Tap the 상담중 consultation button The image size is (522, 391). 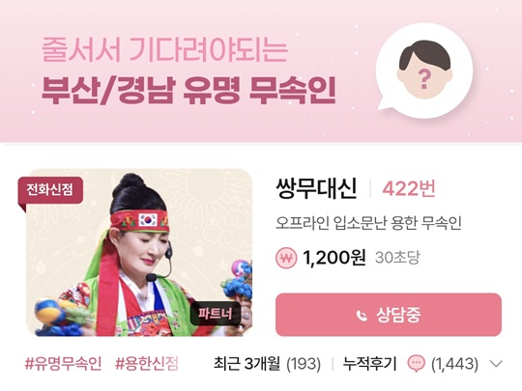(x=389, y=315)
